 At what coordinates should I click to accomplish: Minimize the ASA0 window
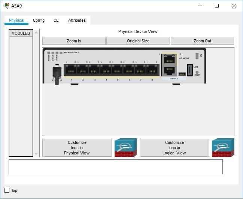pos(200,6)
